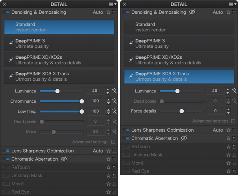Click Force details value field in right panel
This screenshot has height=196, width=238.
click(215, 111)
